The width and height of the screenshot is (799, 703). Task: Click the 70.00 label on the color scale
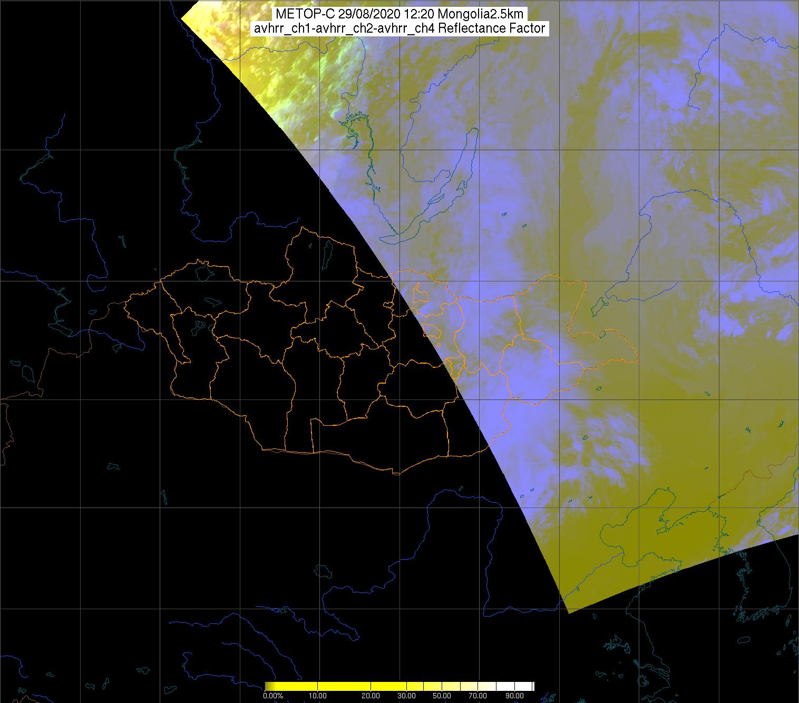pyautogui.click(x=478, y=696)
